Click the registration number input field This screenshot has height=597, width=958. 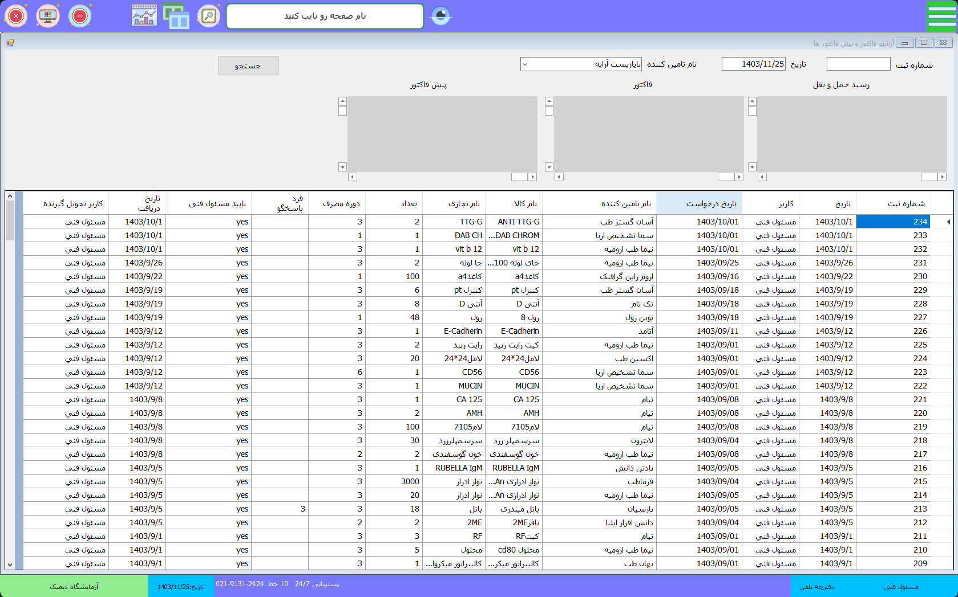pyautogui.click(x=858, y=64)
